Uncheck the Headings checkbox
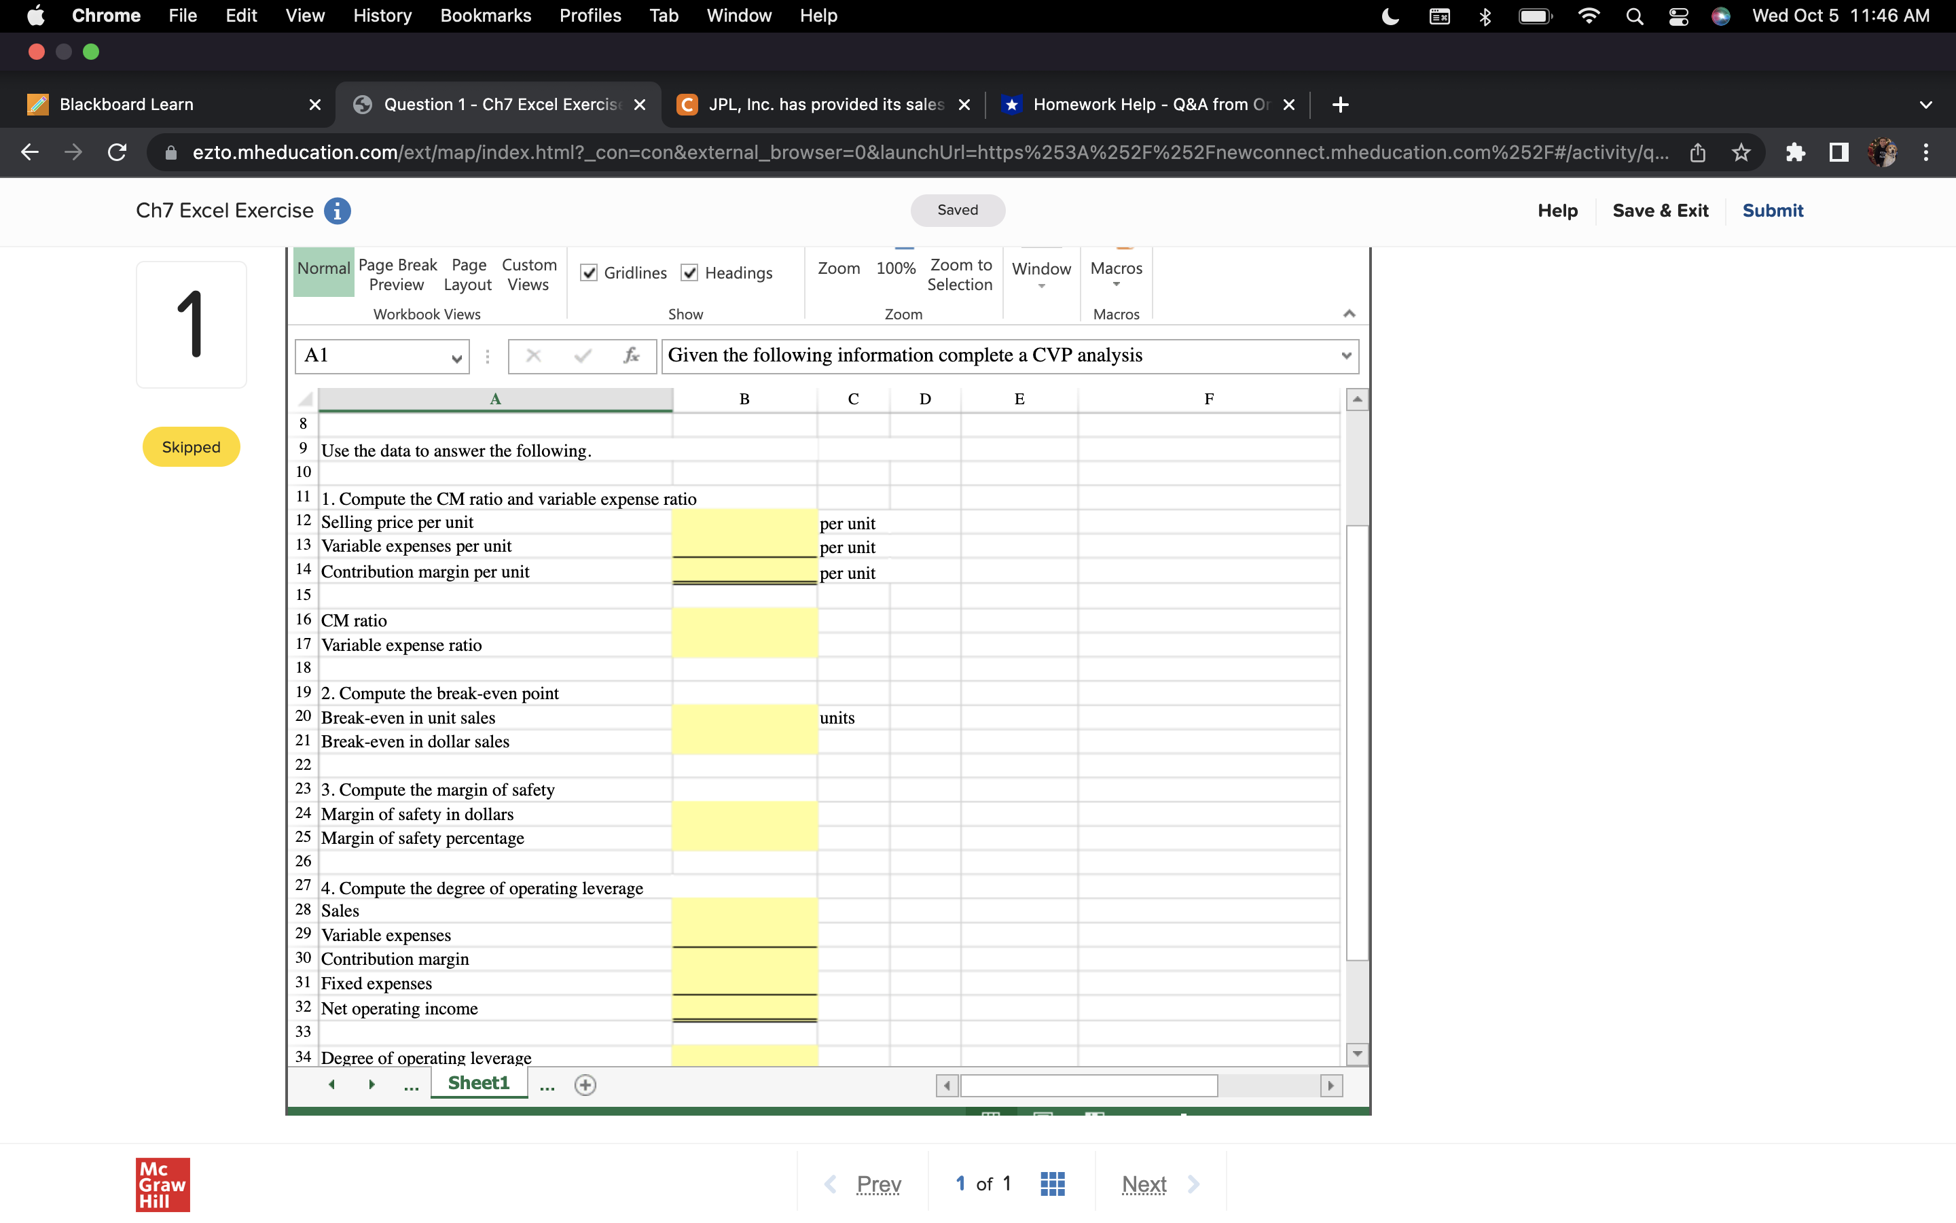The image size is (1956, 1223). tap(689, 272)
